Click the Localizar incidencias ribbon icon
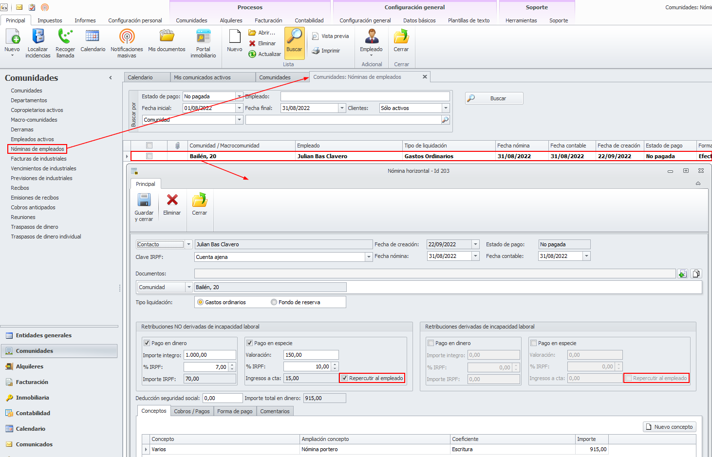 coord(37,37)
